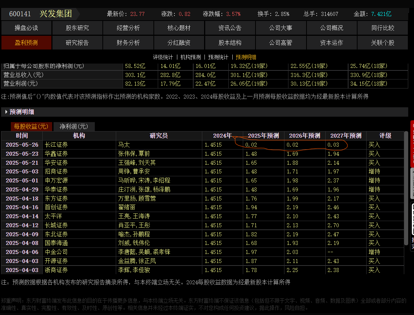Jump to 预测统计 section

(x=218, y=57)
